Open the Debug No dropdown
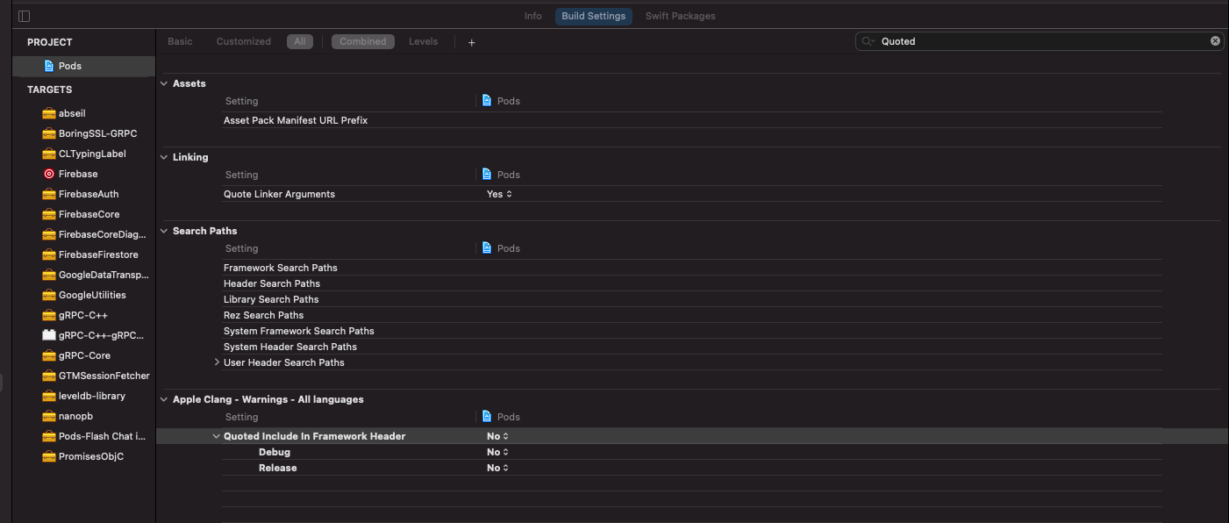1229x523 pixels. (497, 452)
